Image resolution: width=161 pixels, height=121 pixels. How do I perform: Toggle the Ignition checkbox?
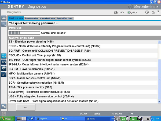pos(129,13)
